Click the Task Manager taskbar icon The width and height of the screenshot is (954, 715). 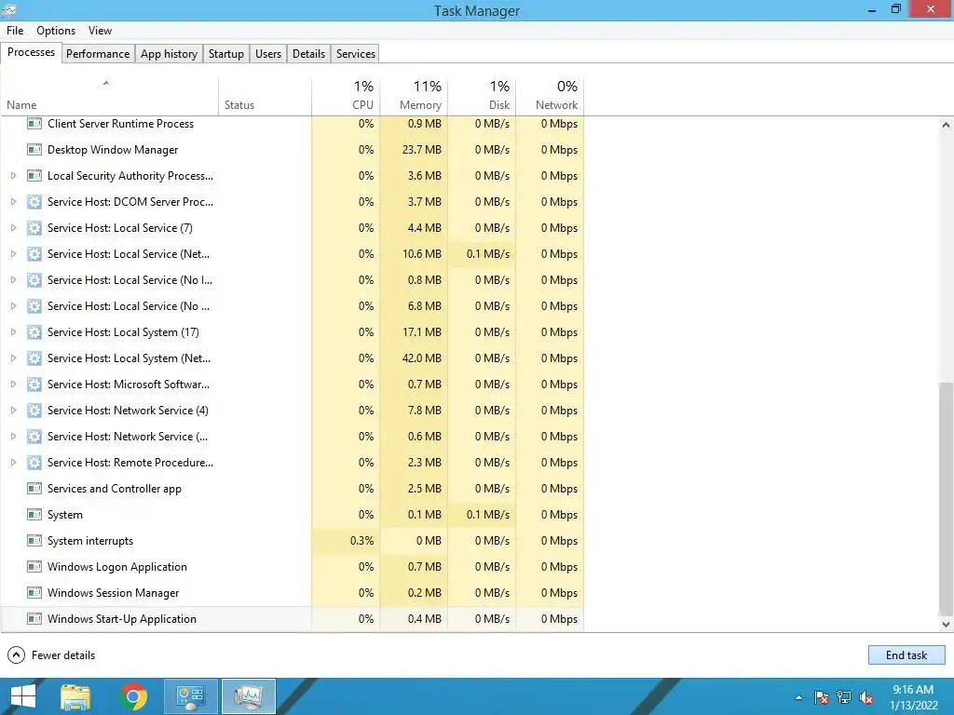248,696
